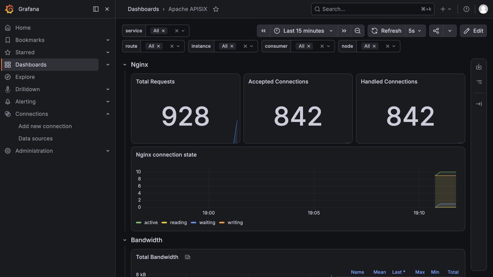Clear the consumer variable selection
Screen dimensions: 493x277
(x=322, y=46)
